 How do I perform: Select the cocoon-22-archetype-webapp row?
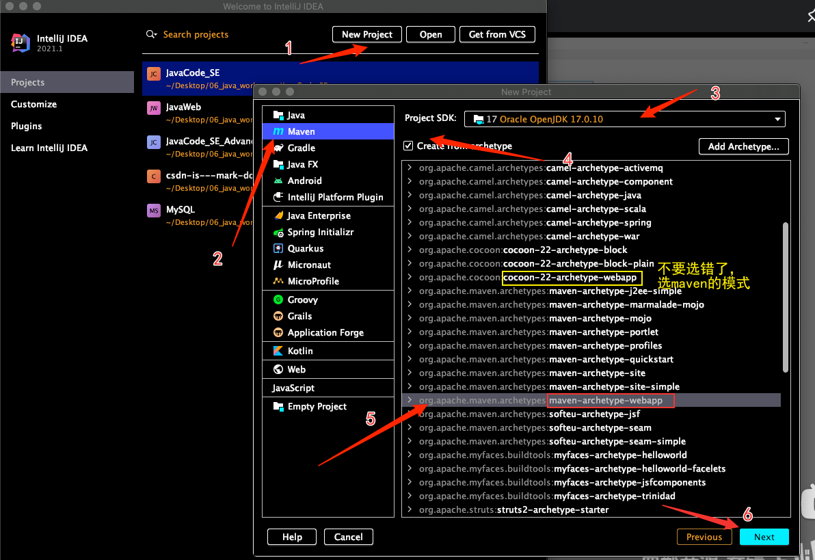(591, 277)
